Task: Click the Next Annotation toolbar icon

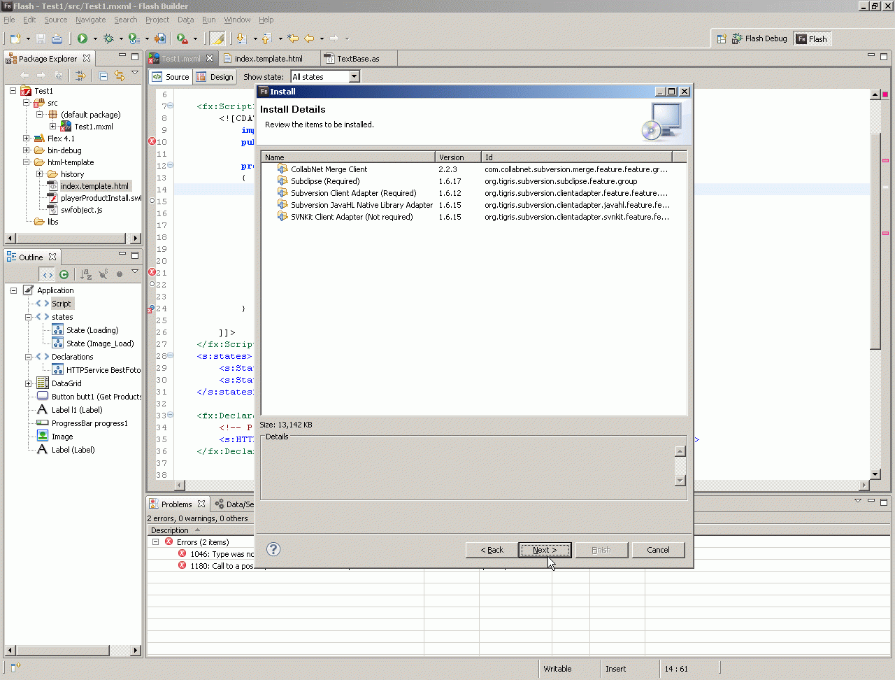Action: (241, 38)
